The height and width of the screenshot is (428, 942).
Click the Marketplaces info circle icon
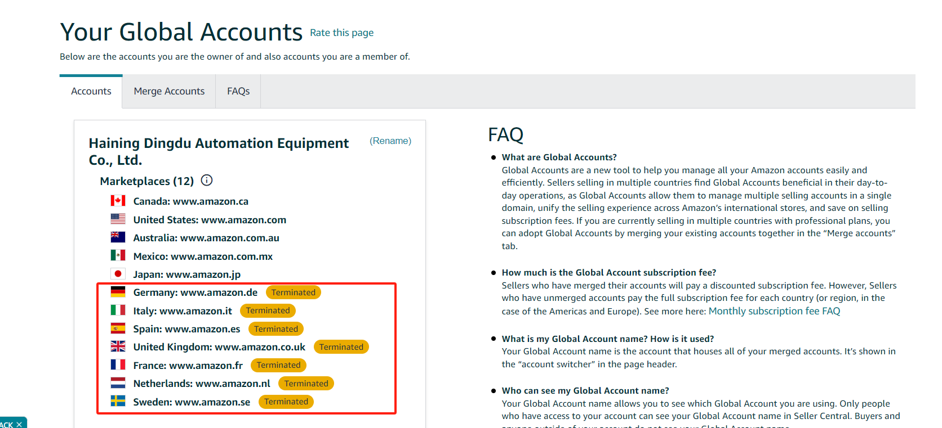pos(207,181)
